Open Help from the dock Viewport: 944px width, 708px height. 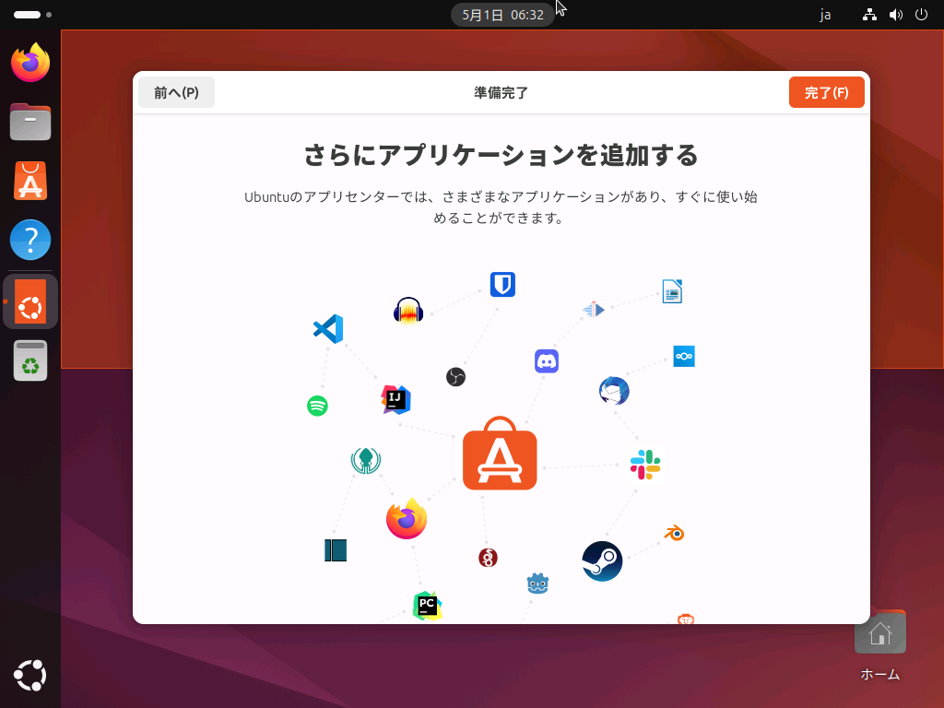[30, 240]
